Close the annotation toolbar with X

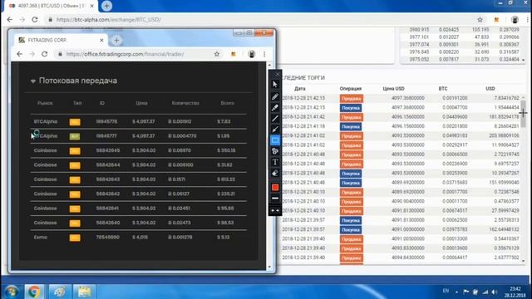[x=278, y=74]
